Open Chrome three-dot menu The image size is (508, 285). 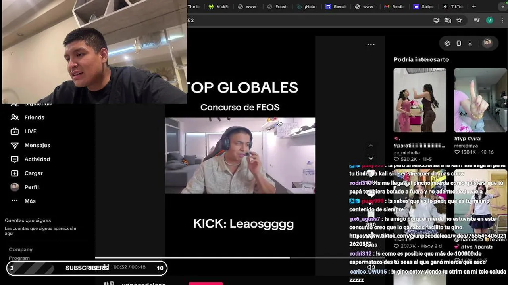click(503, 20)
